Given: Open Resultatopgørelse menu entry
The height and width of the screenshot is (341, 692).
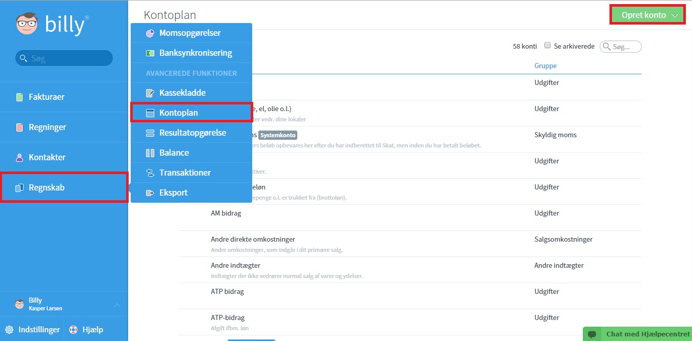Looking at the screenshot, I should [191, 133].
